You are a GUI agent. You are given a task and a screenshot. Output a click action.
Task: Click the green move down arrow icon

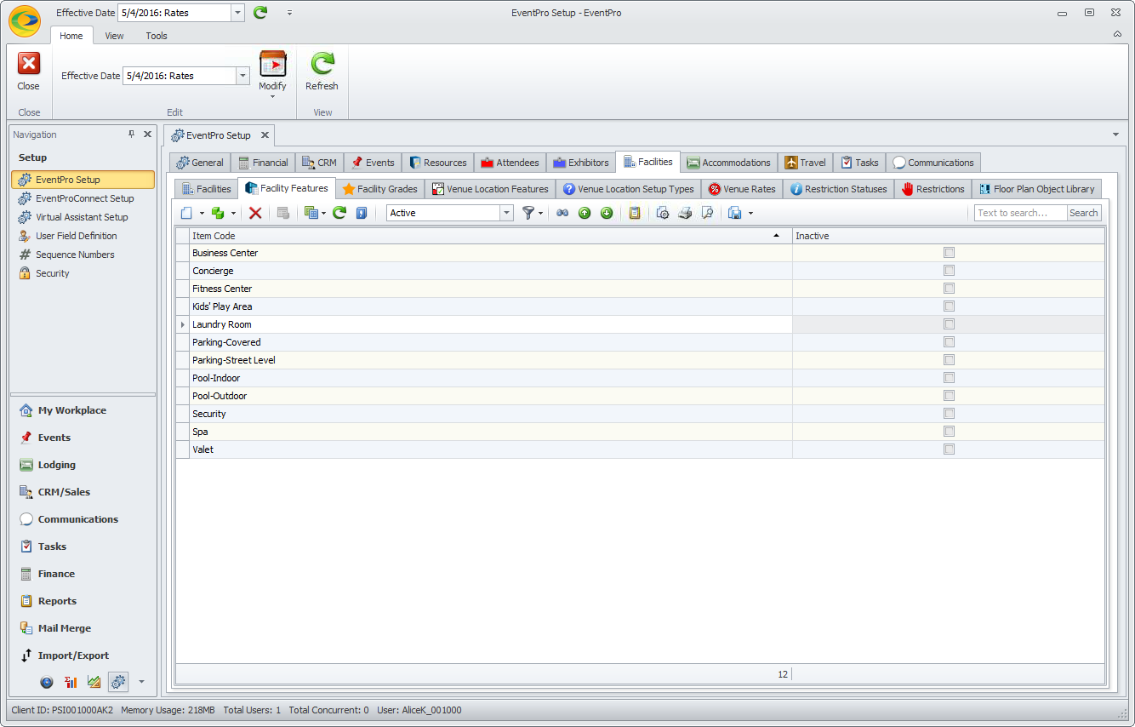coord(607,213)
